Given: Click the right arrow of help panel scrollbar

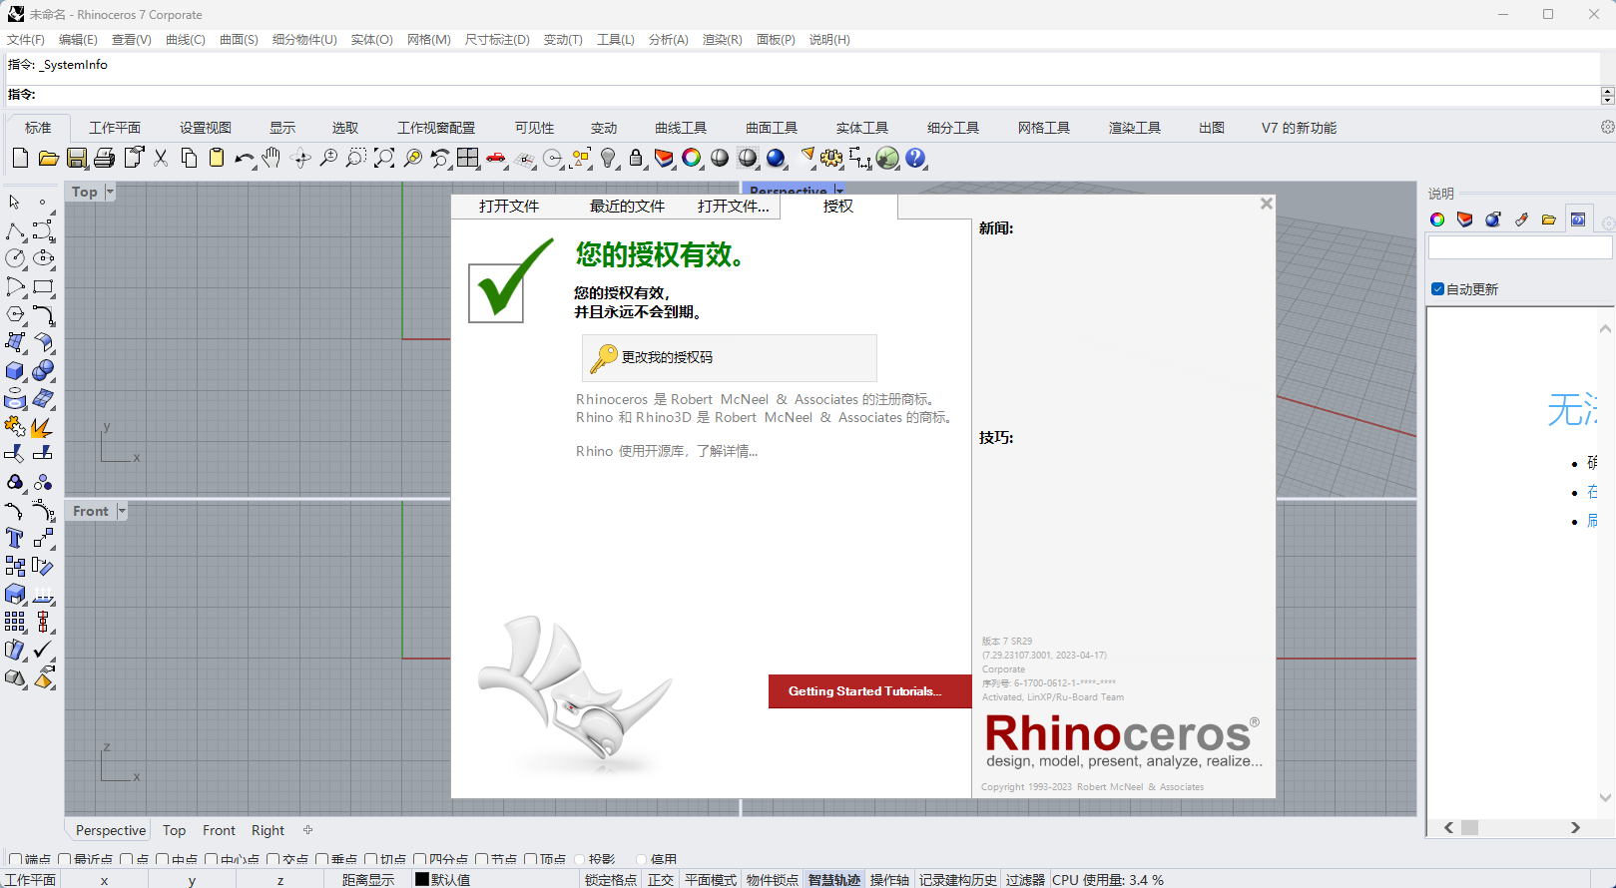Looking at the screenshot, I should click(x=1575, y=828).
